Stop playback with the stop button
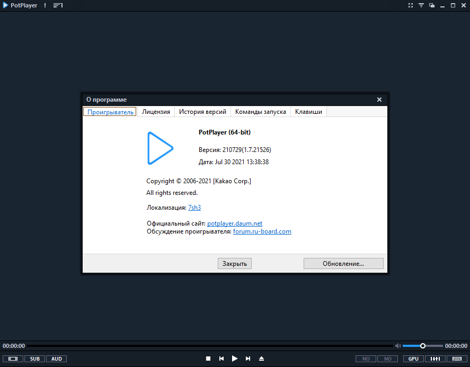 pos(208,359)
